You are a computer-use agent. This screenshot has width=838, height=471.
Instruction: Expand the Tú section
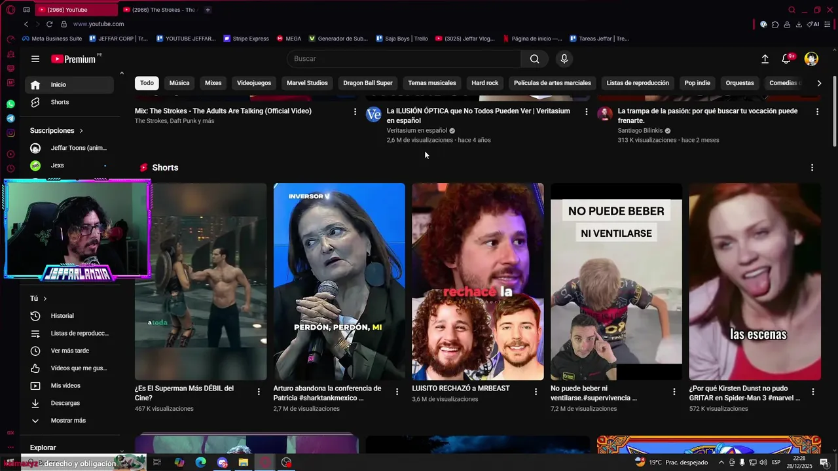pos(39,298)
